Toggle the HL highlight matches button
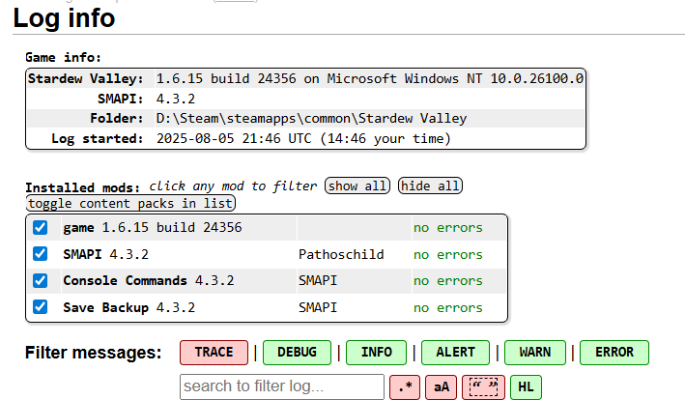 [526, 387]
